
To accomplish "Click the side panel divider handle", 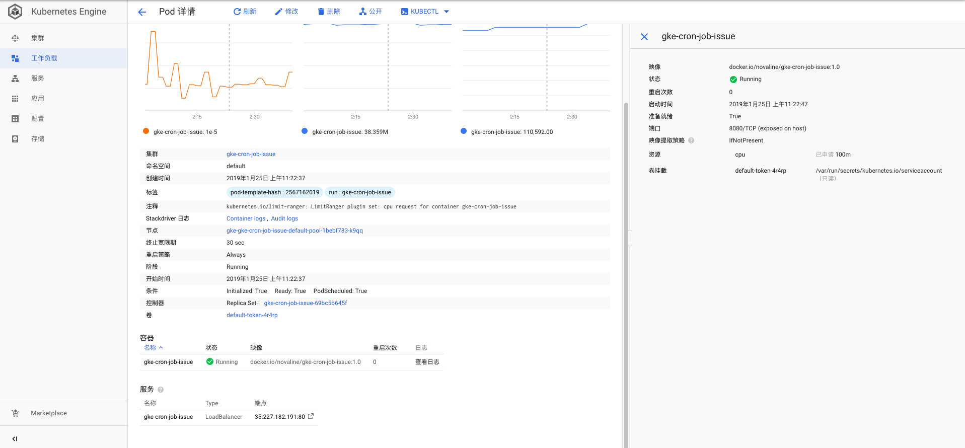I will coord(630,238).
